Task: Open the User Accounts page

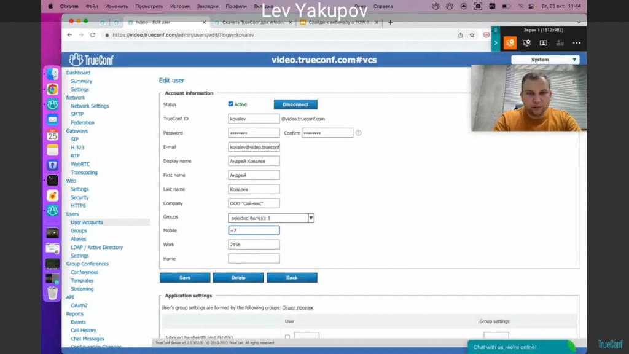Action: pos(87,222)
